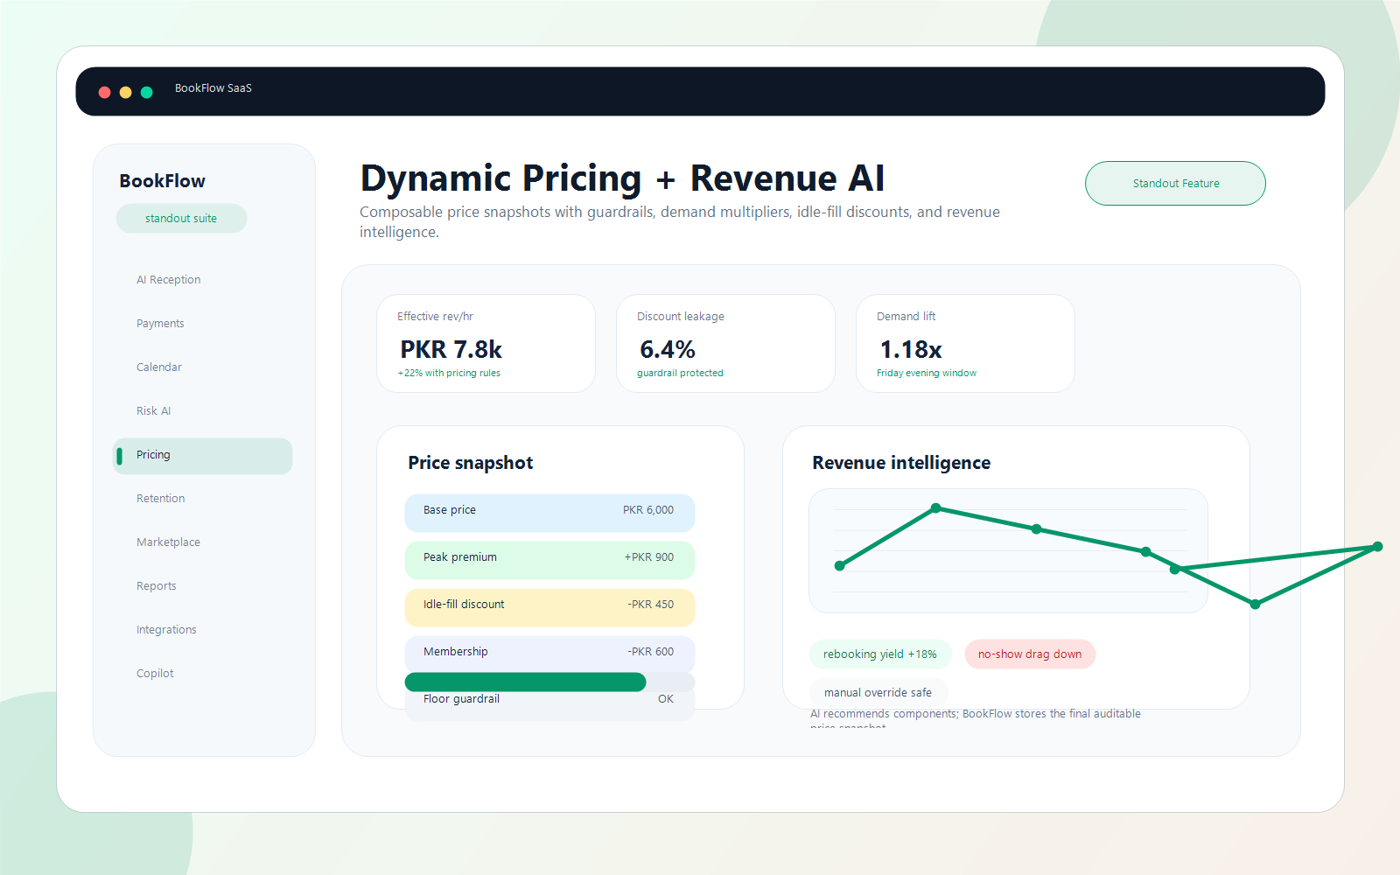
Task: Click the peak point on revenue chart
Action: (935, 507)
